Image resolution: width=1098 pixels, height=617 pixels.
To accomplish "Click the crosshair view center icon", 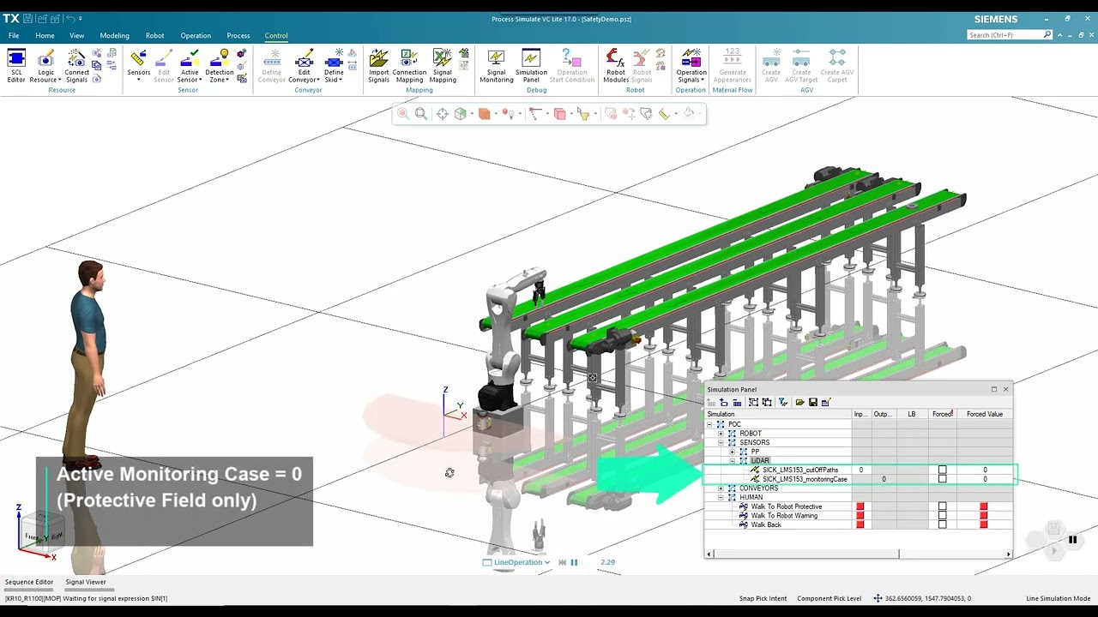I will tap(442, 114).
